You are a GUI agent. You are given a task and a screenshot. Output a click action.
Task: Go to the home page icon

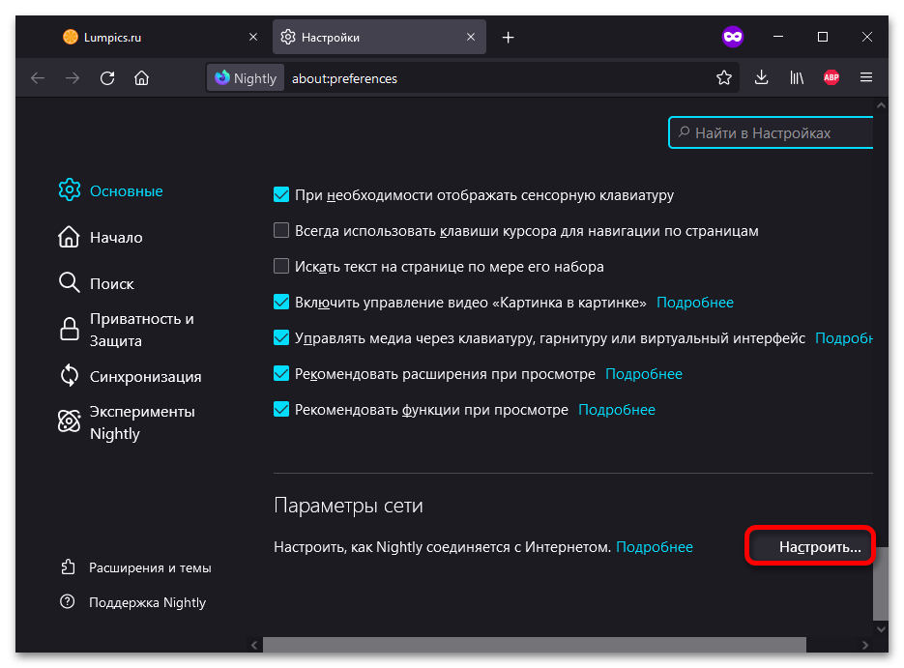point(142,77)
